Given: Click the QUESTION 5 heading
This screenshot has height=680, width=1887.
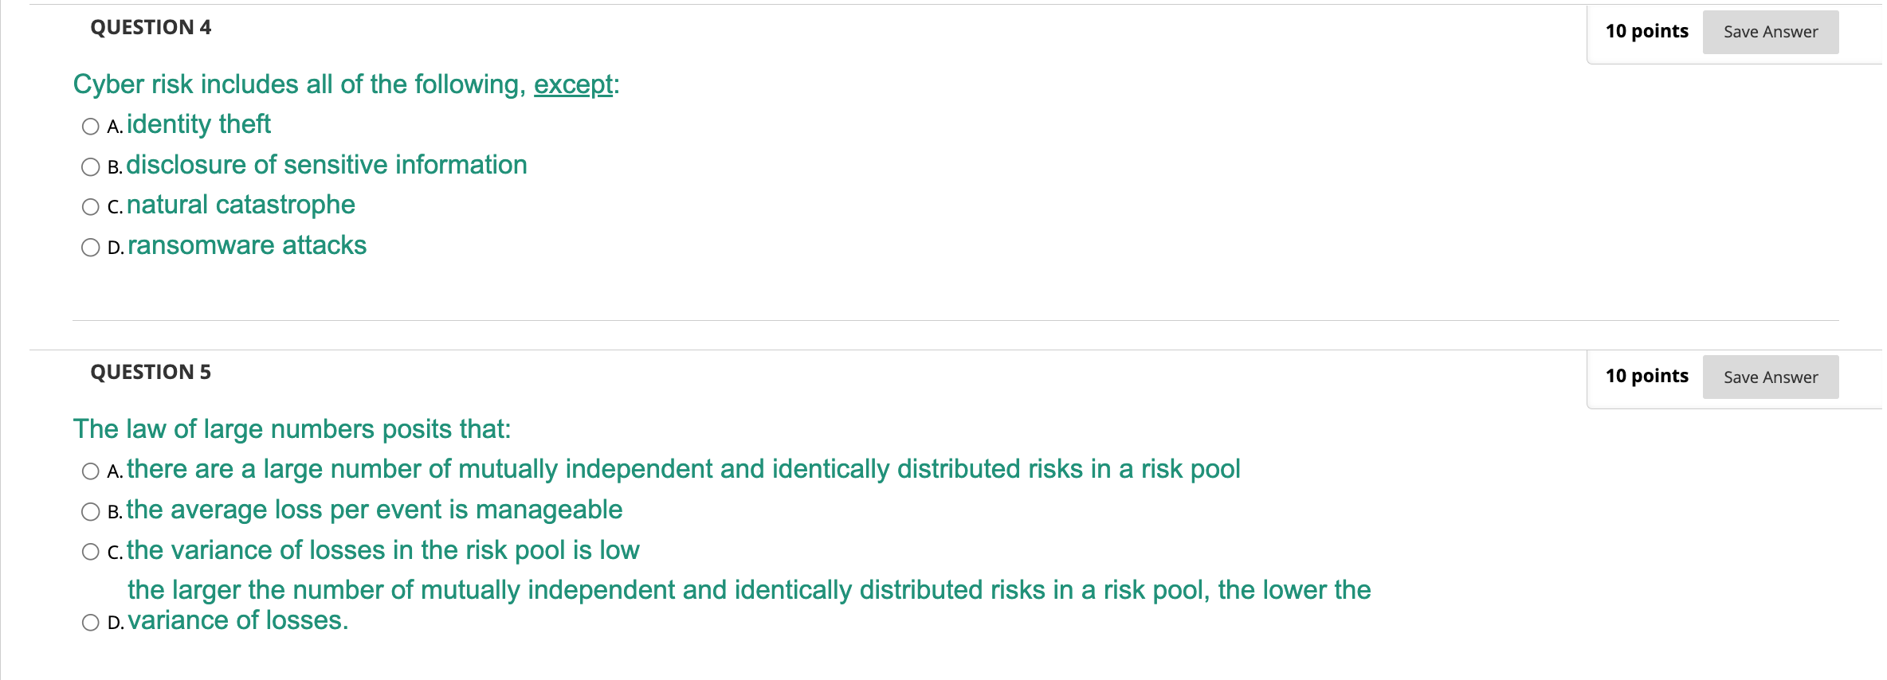Looking at the screenshot, I should [150, 371].
